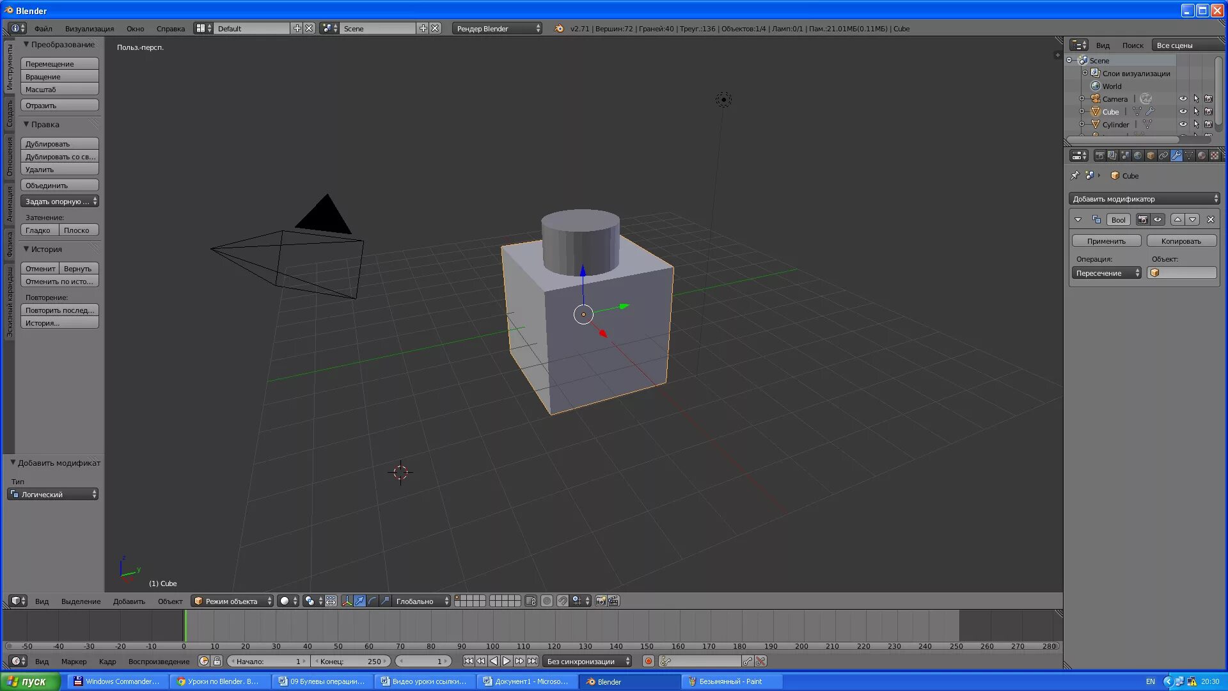The width and height of the screenshot is (1228, 691).
Task: Open the Material sphere tab
Action: 1202,155
